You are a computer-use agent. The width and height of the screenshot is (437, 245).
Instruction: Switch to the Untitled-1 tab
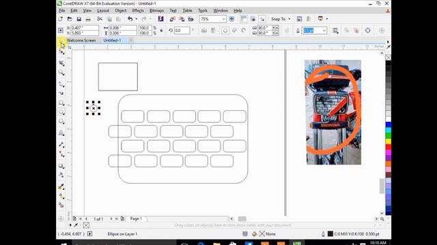112,40
